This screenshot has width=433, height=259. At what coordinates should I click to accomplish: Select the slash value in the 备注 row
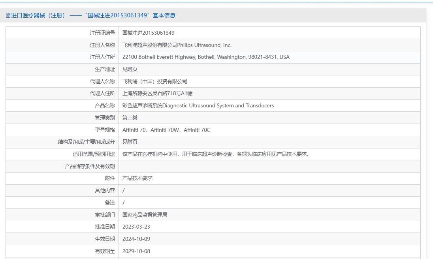[123, 203]
